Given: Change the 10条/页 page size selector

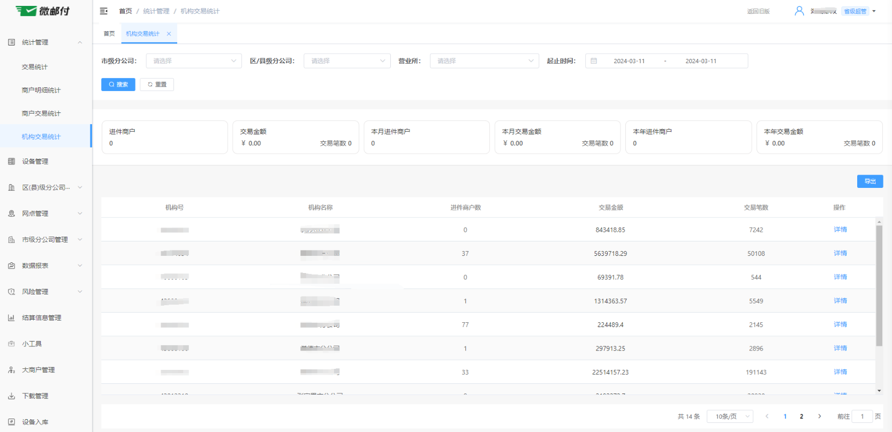Looking at the screenshot, I should click(x=730, y=416).
